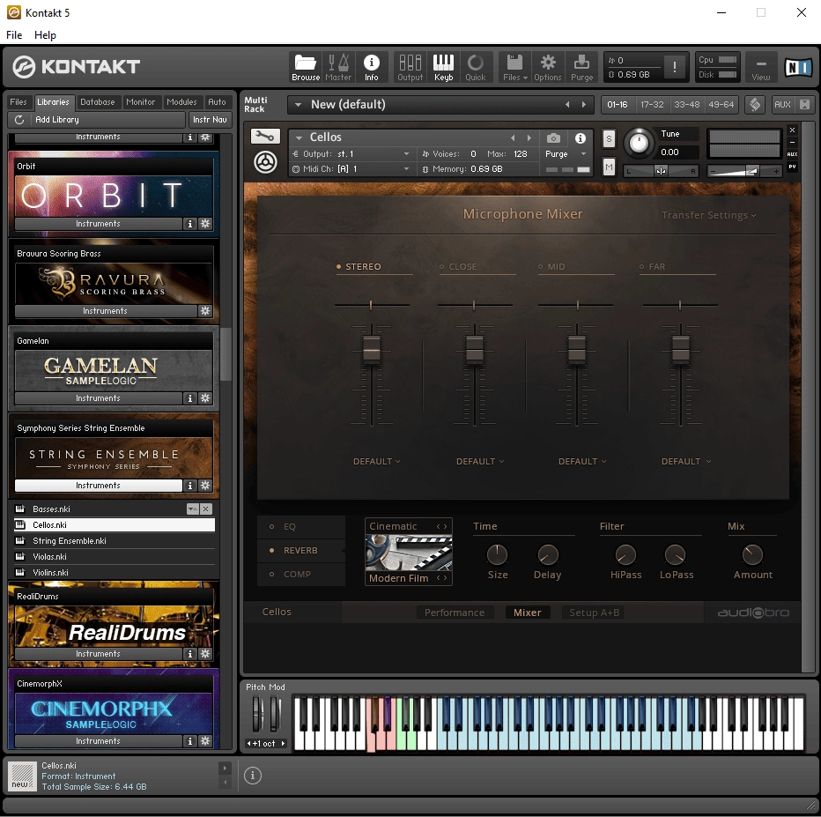The height and width of the screenshot is (817, 821).
Task: Click the NI logo button
Action: 798,68
